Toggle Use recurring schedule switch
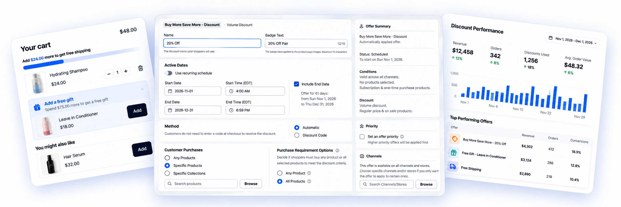The height and width of the screenshot is (207, 621). pyautogui.click(x=168, y=73)
